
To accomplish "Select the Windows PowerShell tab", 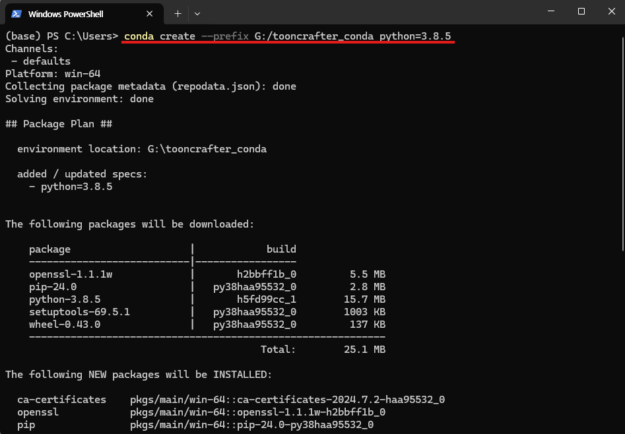I will [x=84, y=14].
